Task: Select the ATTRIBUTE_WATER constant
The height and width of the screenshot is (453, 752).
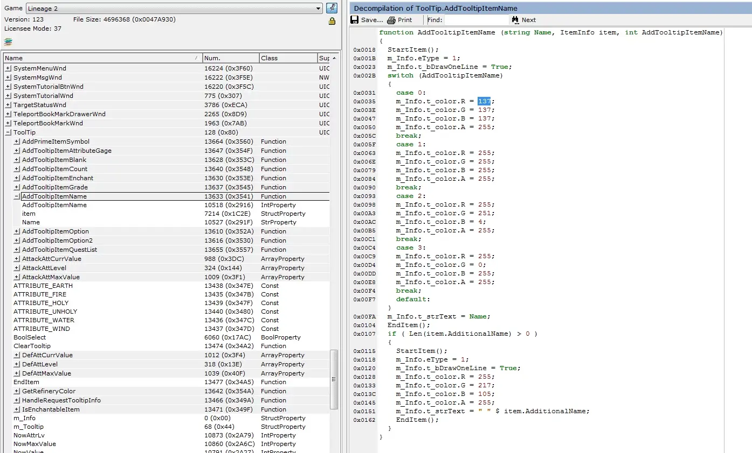Action: 167,320
